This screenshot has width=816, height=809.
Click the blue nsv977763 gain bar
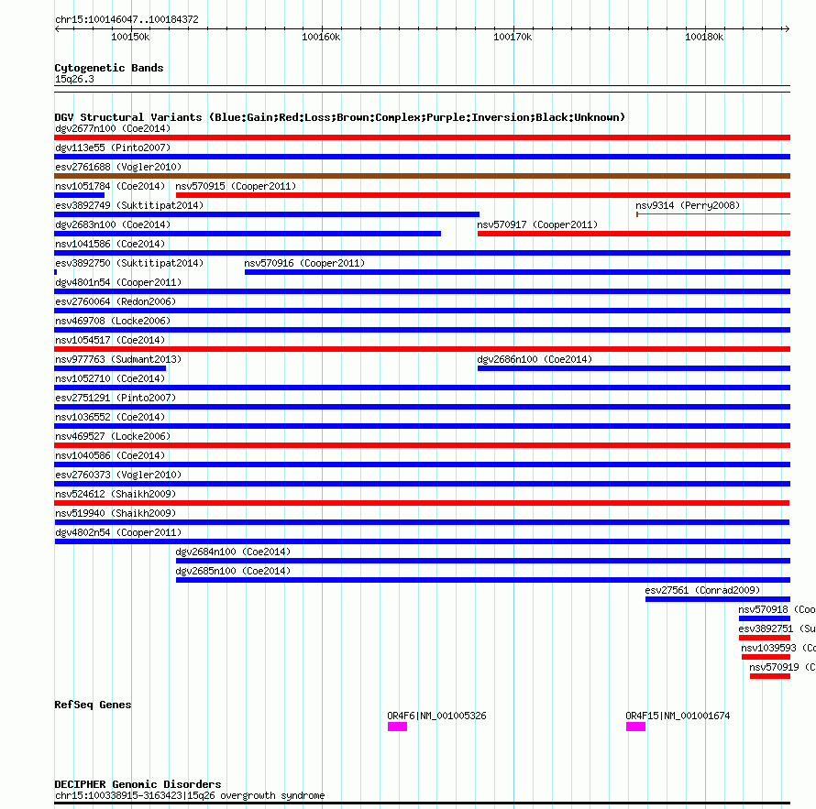(110, 368)
